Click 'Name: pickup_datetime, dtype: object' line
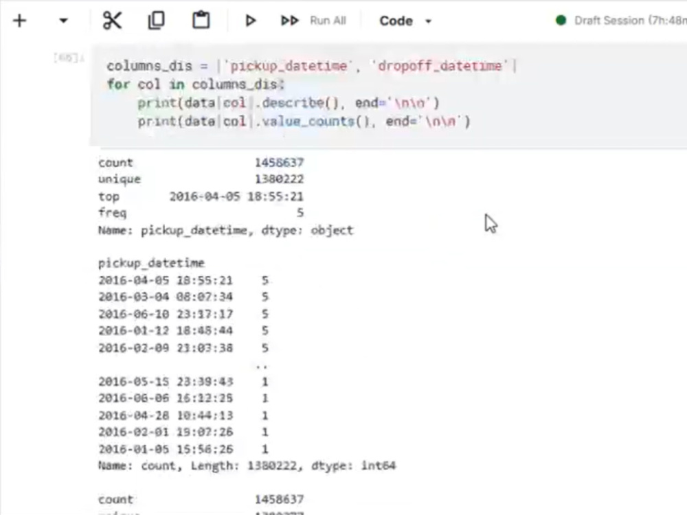The height and width of the screenshot is (515, 687). click(x=225, y=230)
